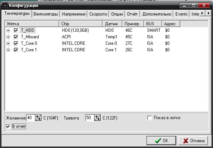This screenshot has height=148, width=213.
Task: Open the Опции tab
Action: point(117,14)
